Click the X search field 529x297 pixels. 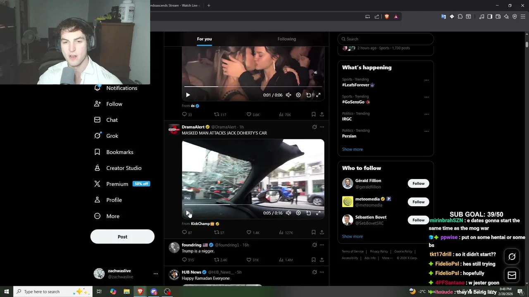pos(386,39)
